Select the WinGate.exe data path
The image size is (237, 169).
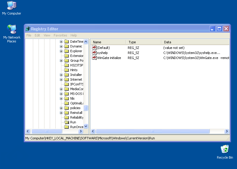pyautogui.click(x=196, y=58)
